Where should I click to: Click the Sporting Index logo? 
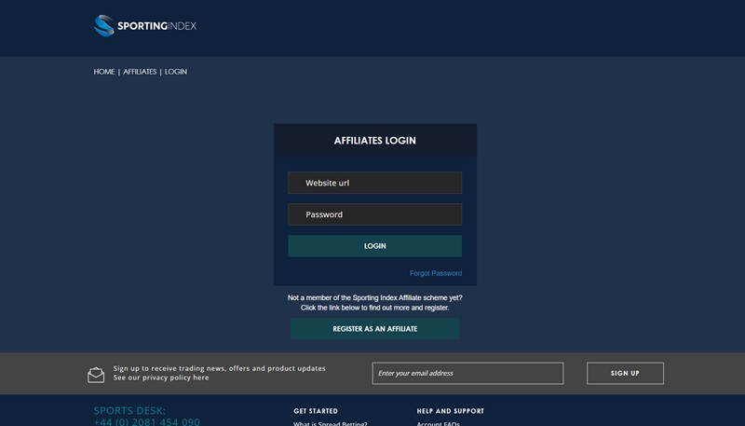click(x=145, y=26)
